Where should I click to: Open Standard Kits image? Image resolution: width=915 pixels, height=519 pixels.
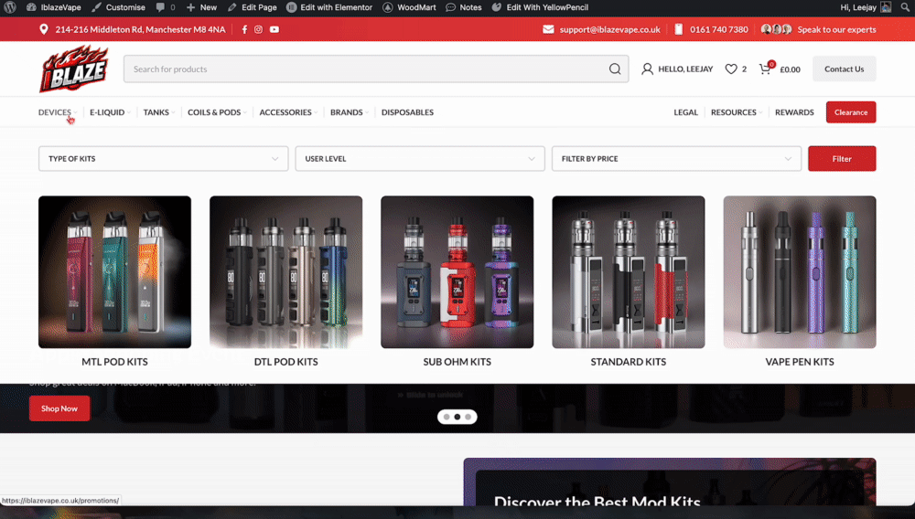(629, 272)
